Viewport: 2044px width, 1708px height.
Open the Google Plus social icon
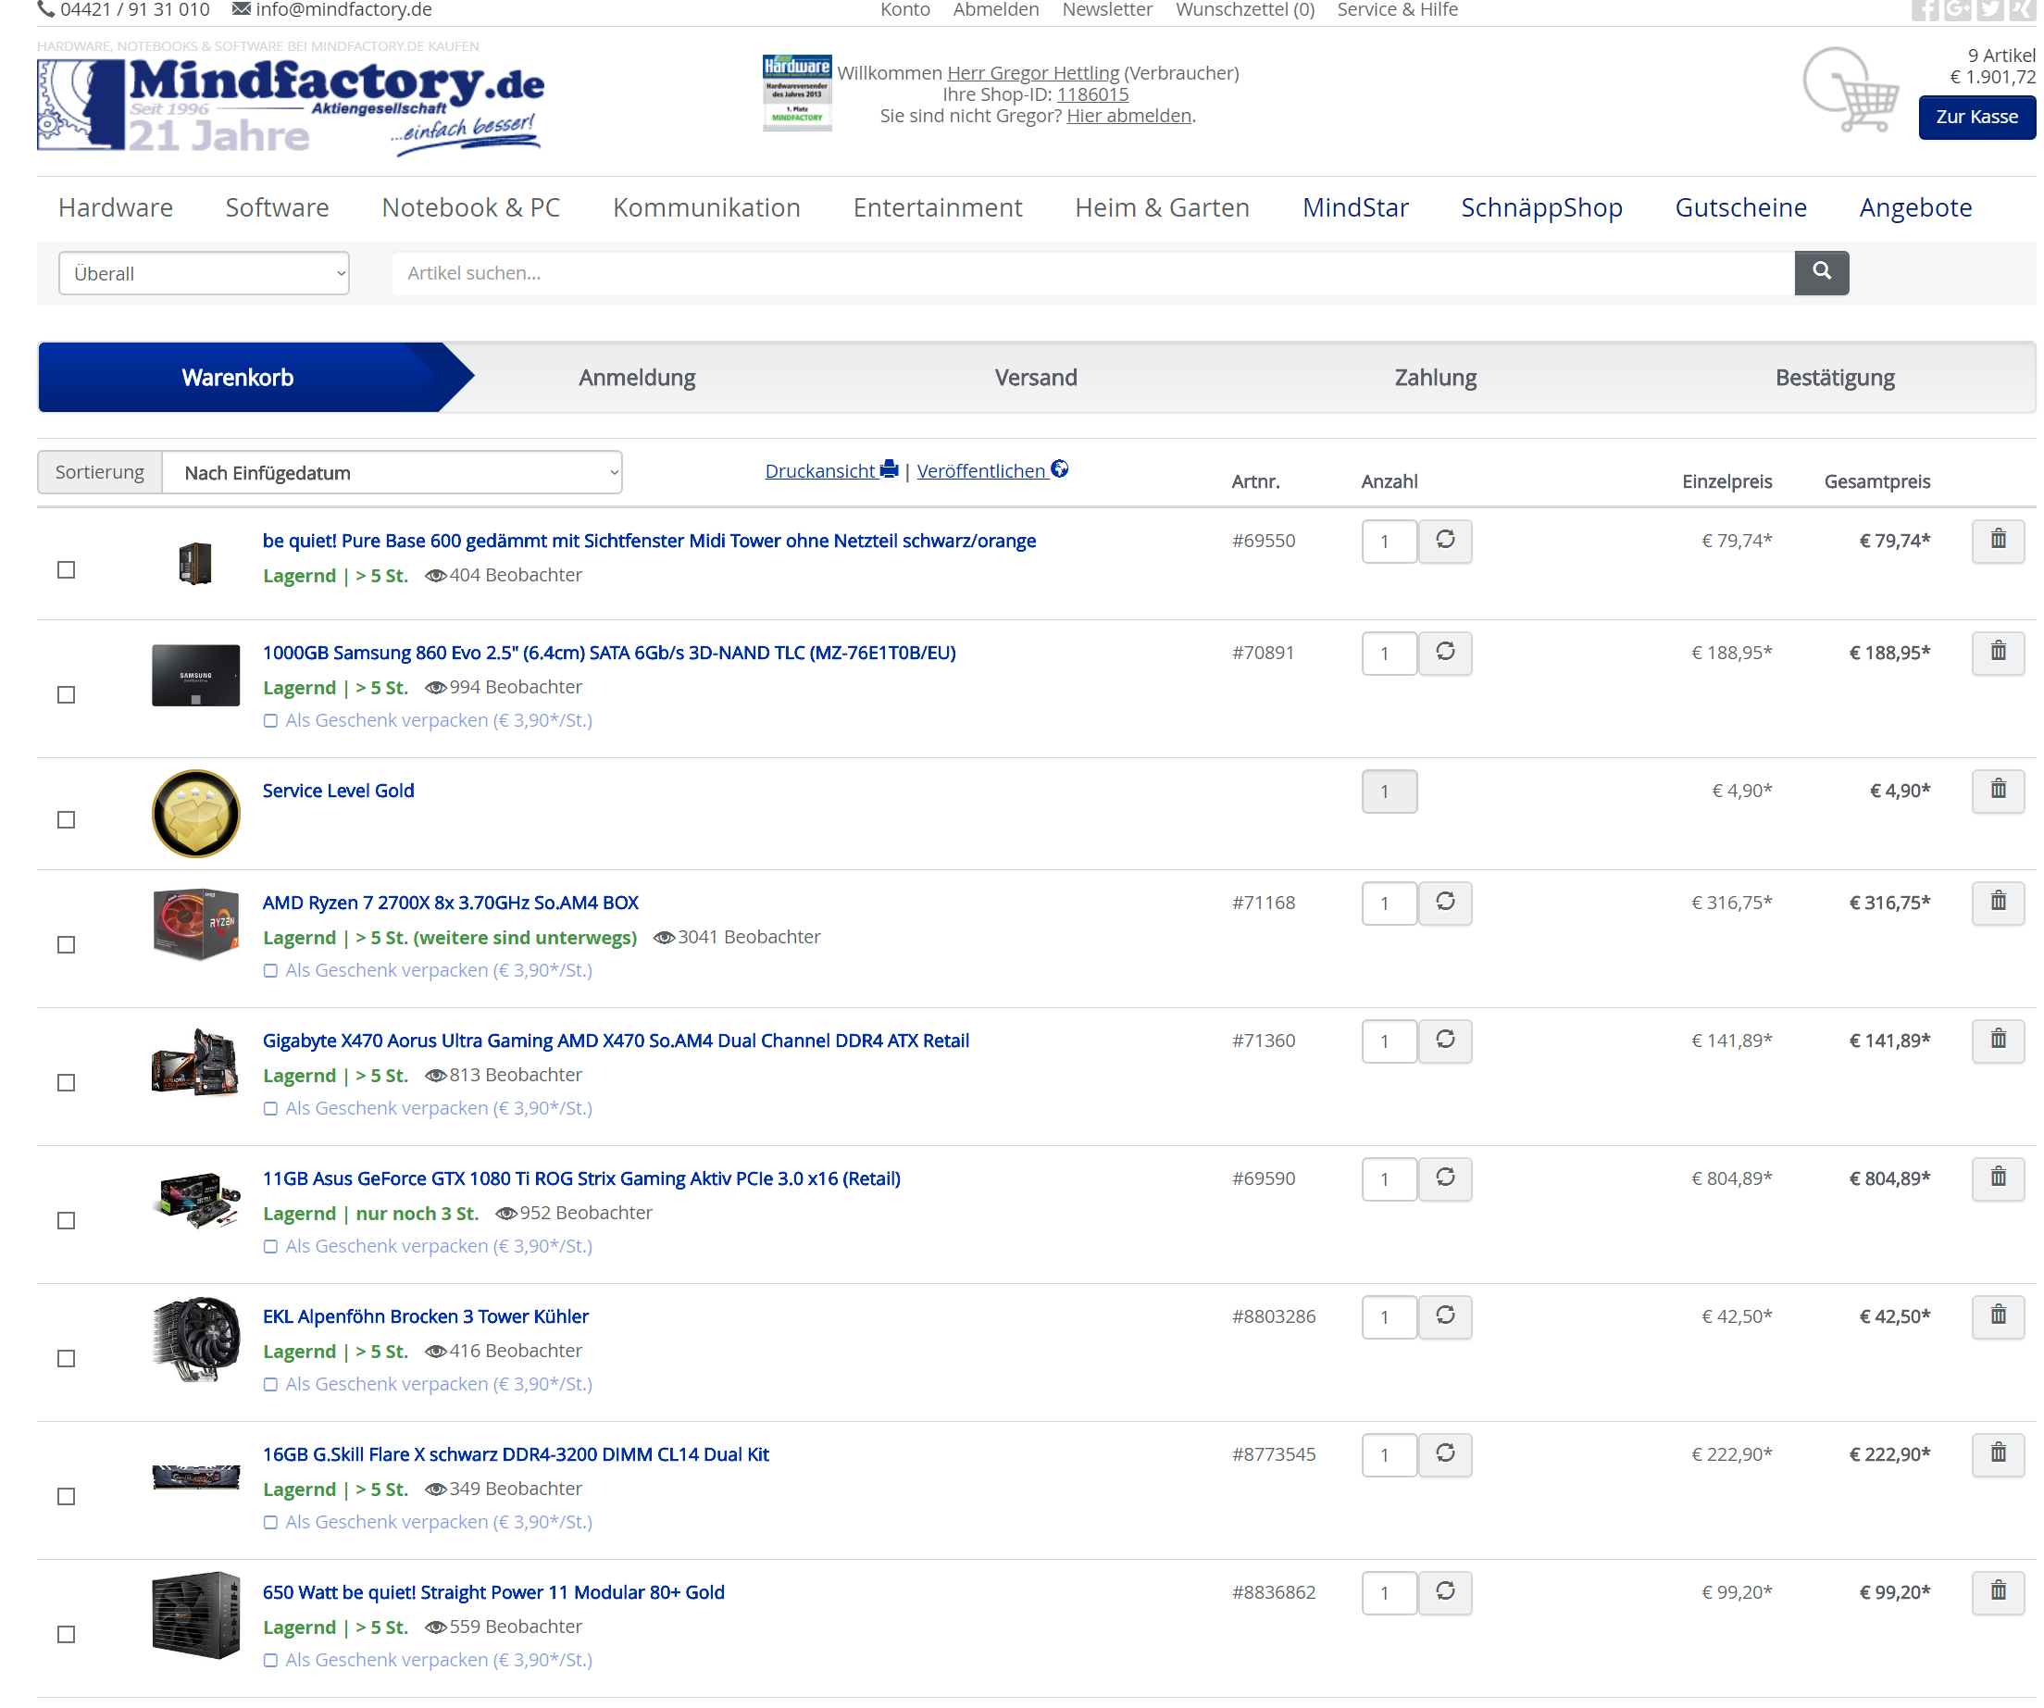1957,10
